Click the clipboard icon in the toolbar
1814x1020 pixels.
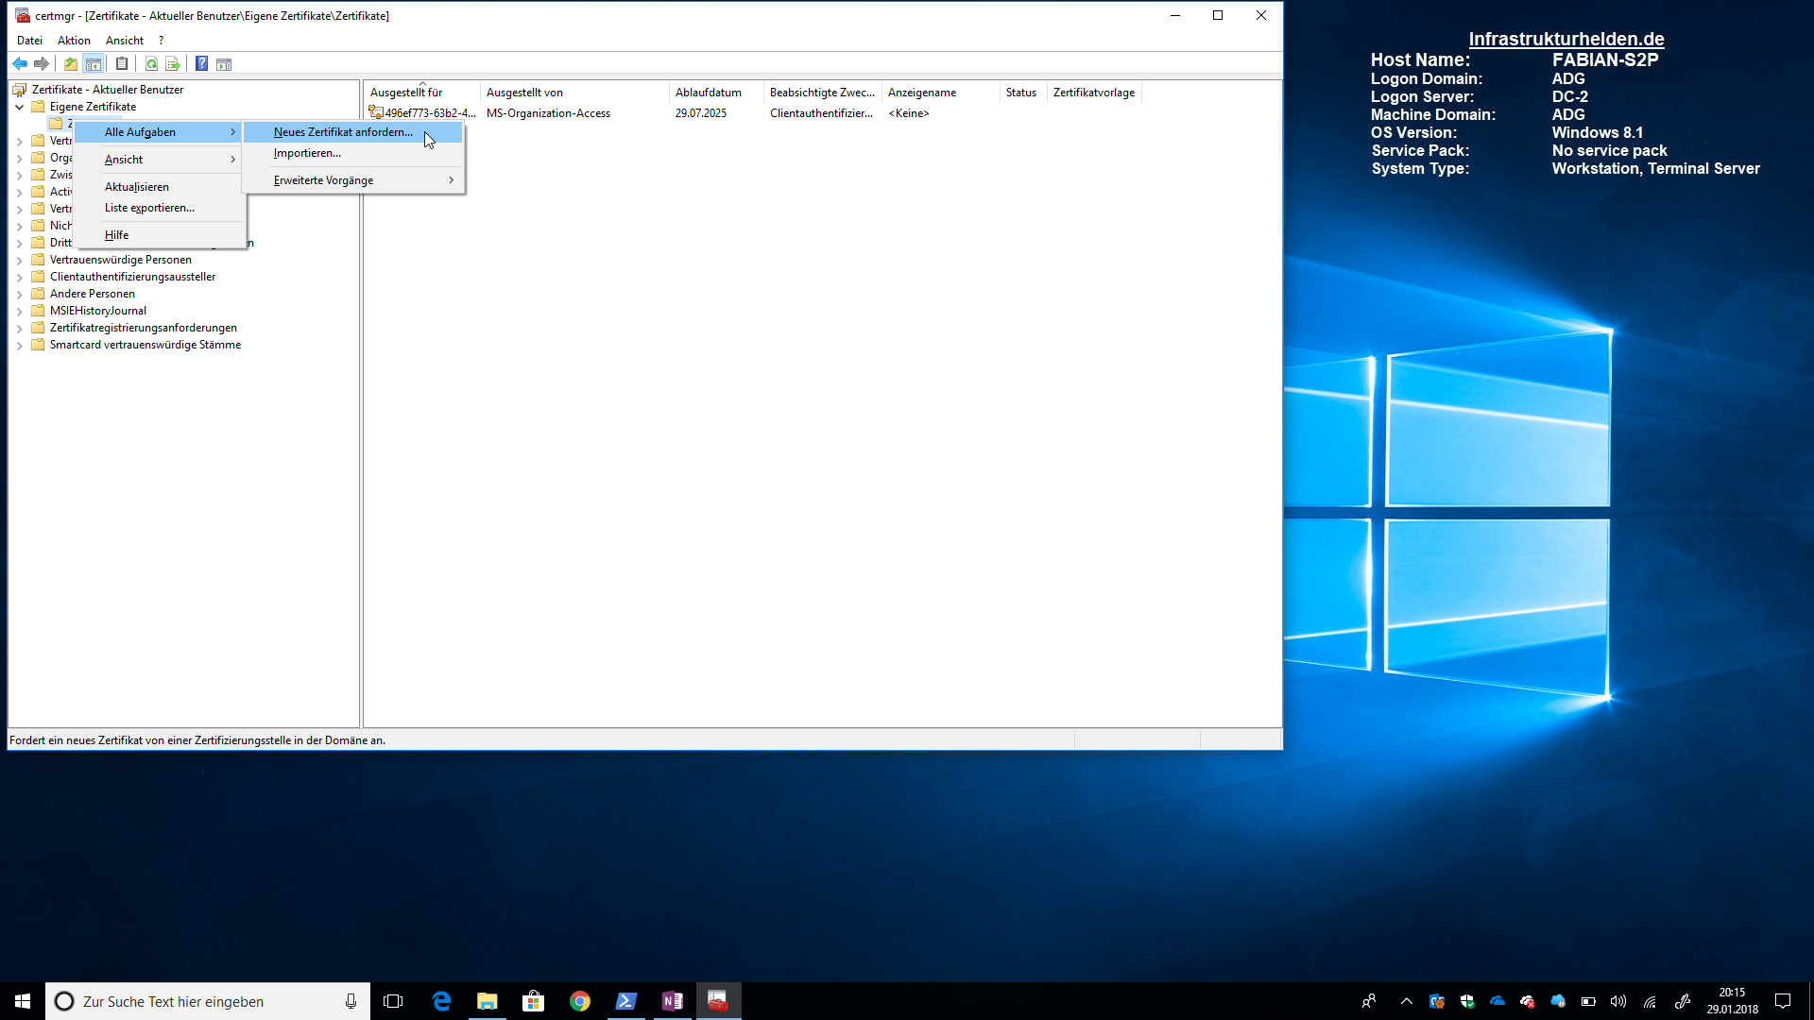122,64
